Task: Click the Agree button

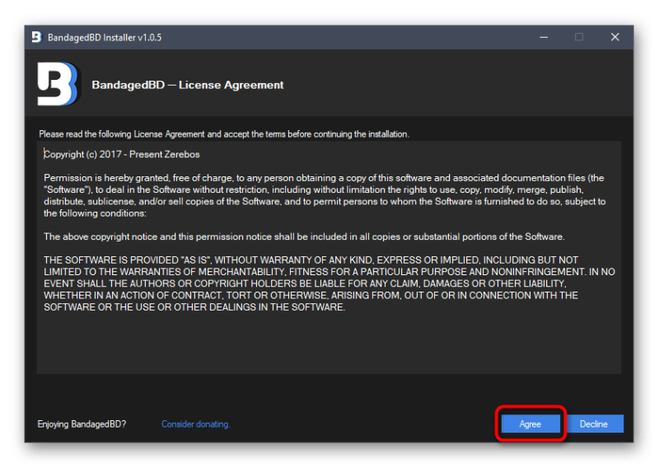Action: click(x=530, y=424)
